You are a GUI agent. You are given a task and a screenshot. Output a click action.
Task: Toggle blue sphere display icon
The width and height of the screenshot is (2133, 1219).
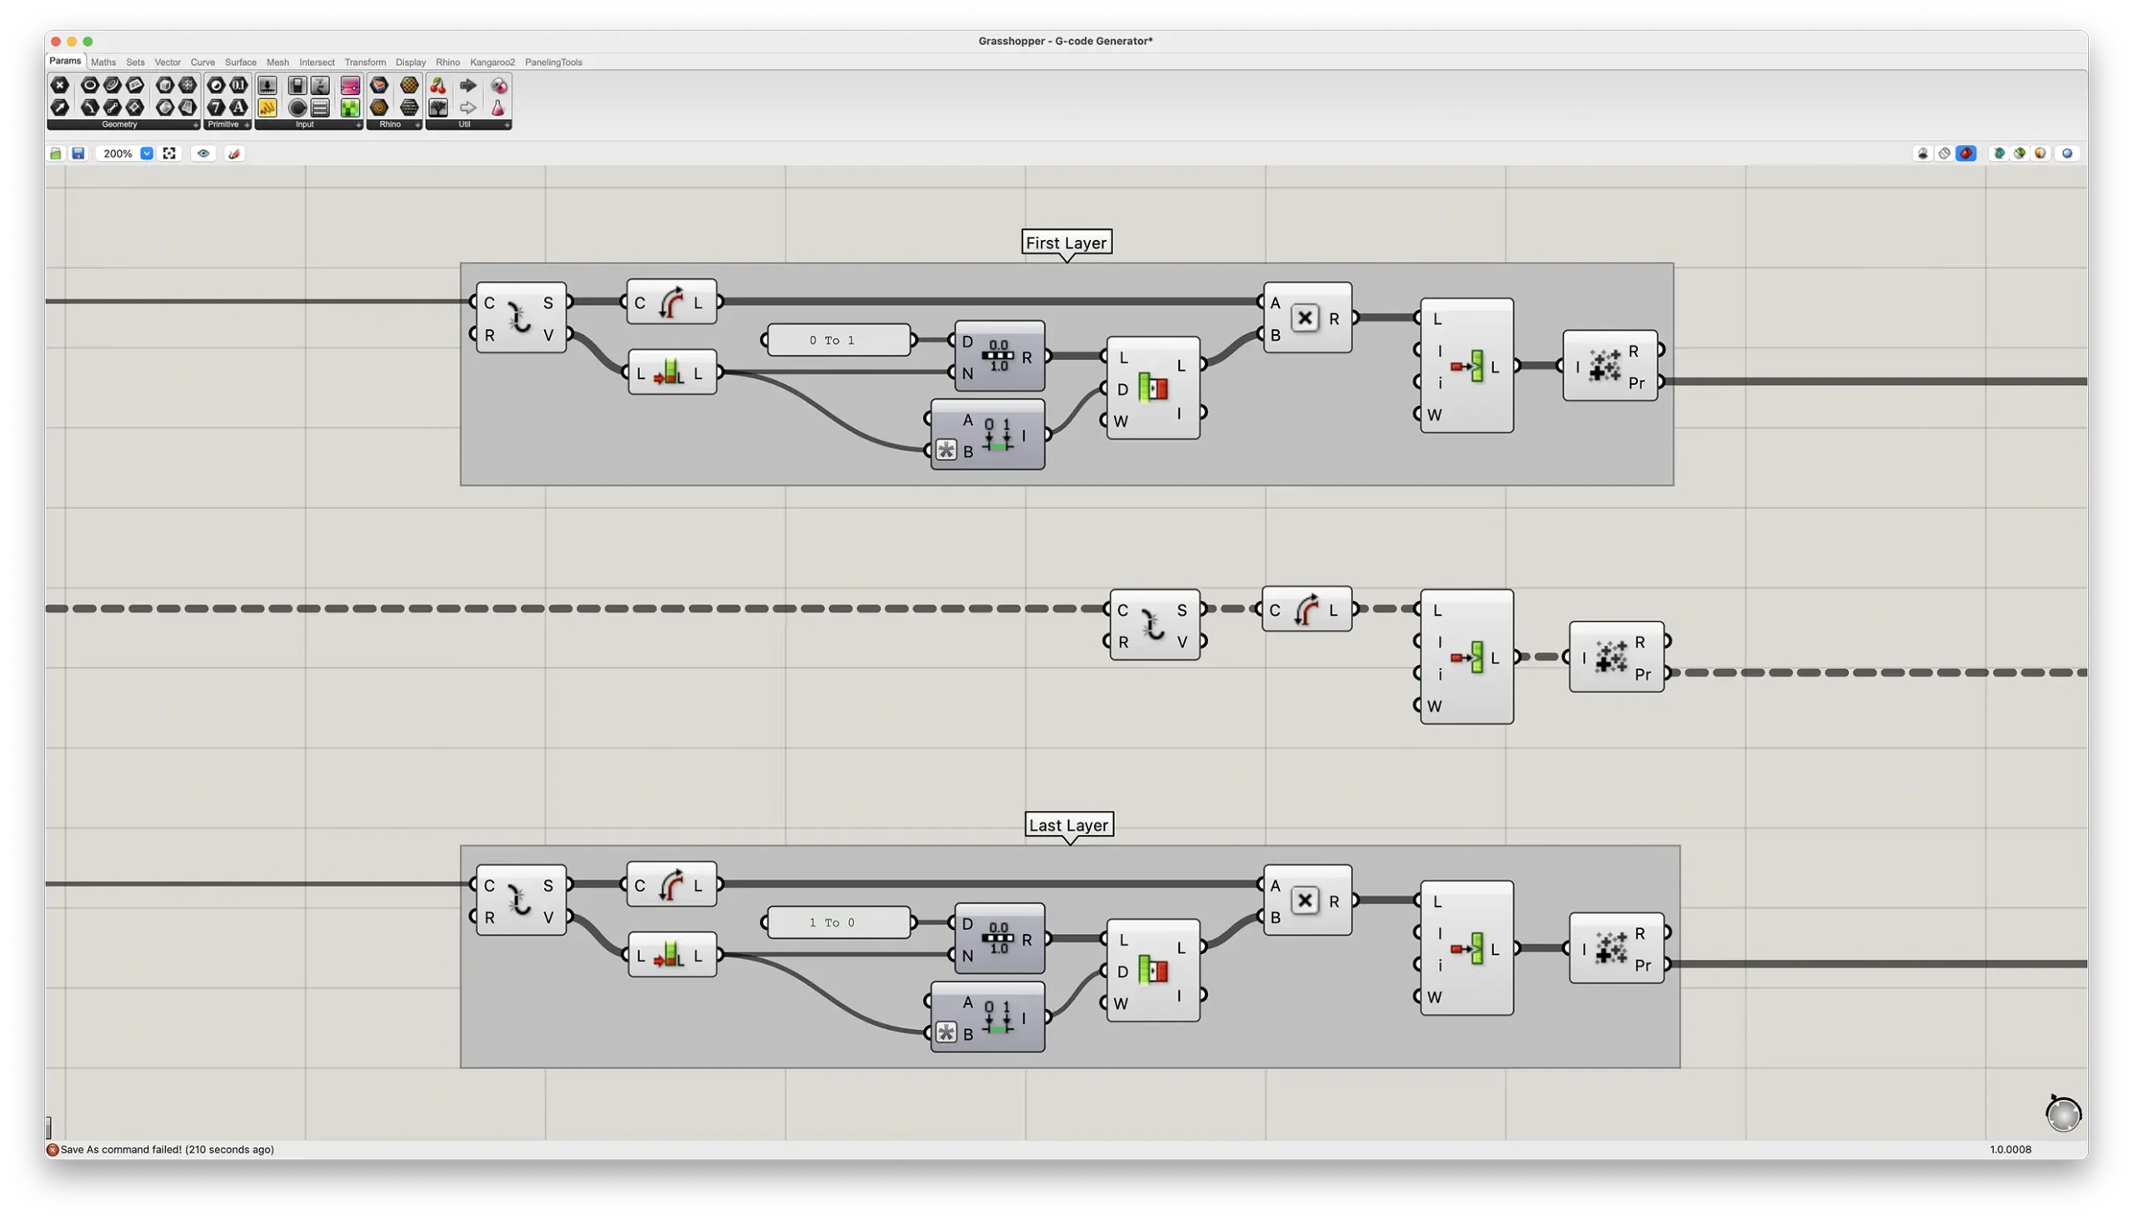click(2067, 153)
